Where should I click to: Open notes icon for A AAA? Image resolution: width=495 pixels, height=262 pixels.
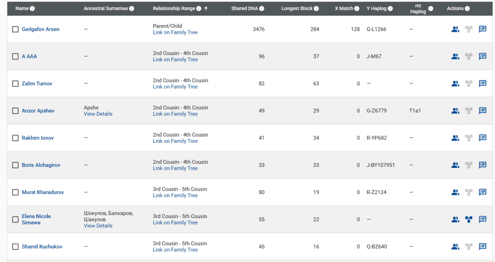[x=482, y=56]
